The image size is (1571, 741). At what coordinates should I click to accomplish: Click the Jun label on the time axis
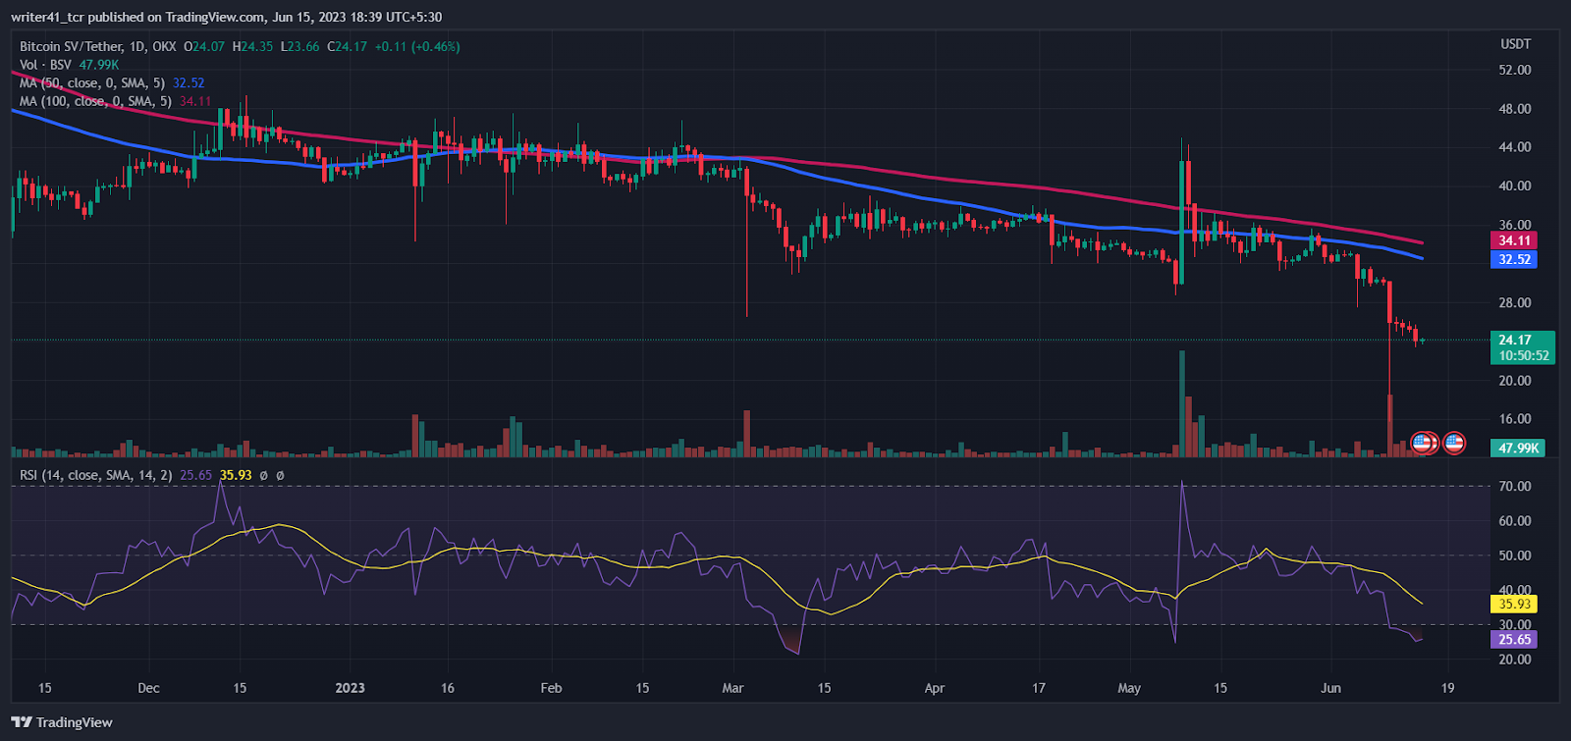point(1330,688)
